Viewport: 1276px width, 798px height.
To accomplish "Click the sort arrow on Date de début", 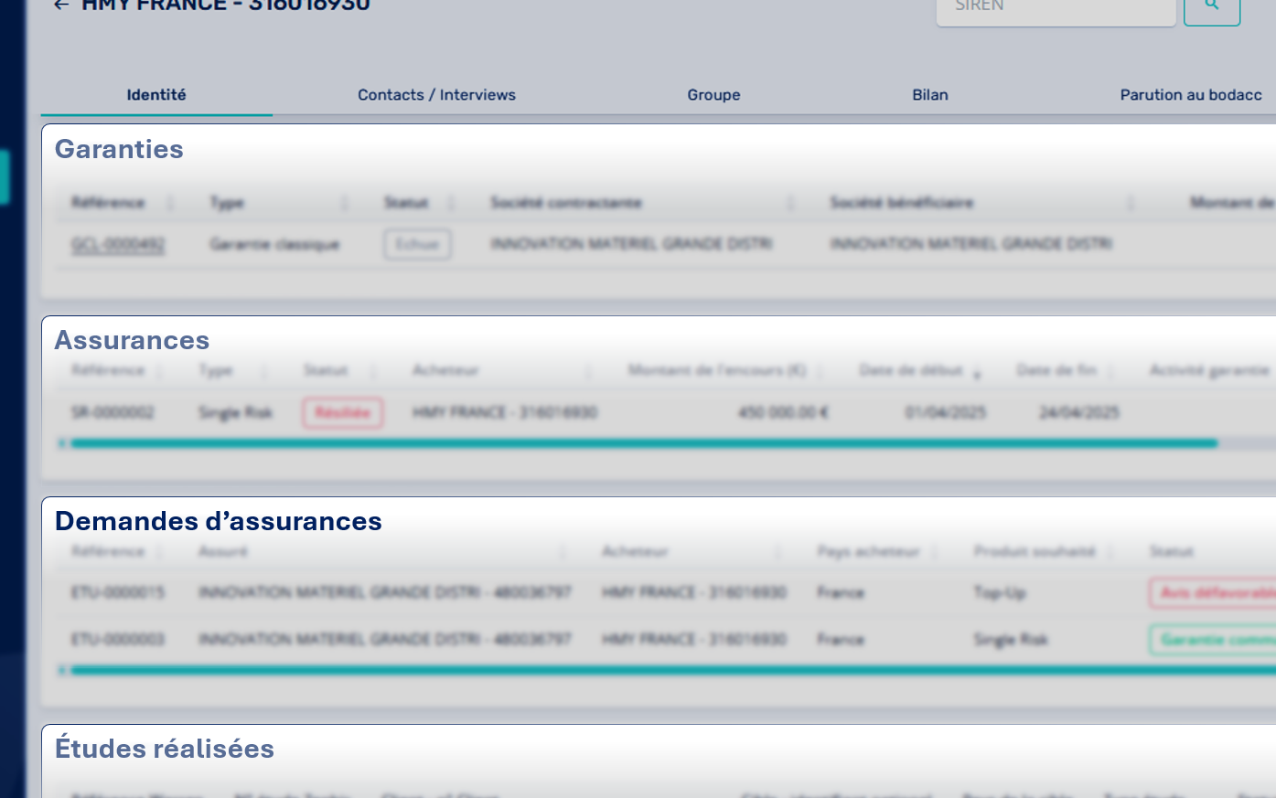I will click(x=977, y=373).
